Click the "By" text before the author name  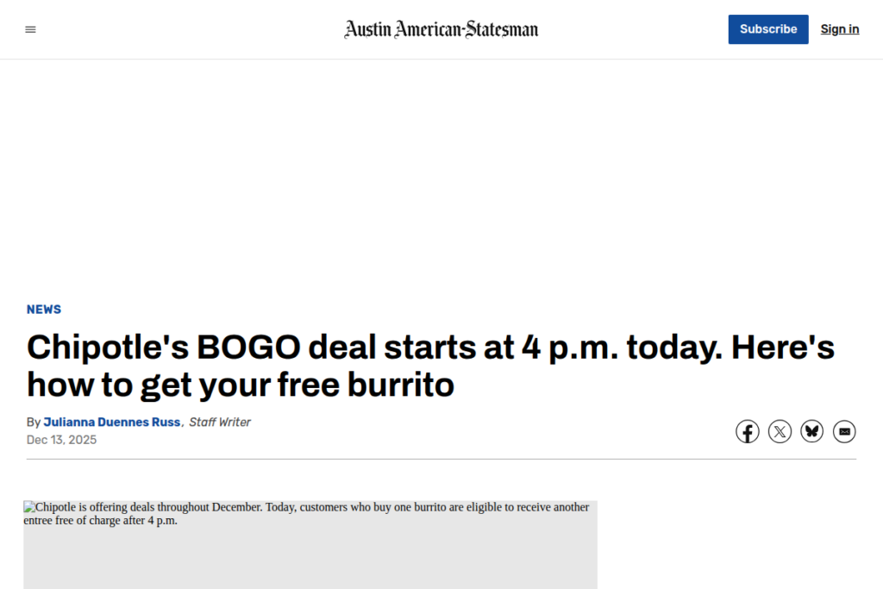click(34, 423)
